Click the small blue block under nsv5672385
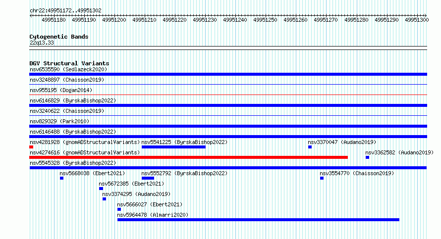Screen dimensions: 441x239 click(x=101, y=189)
